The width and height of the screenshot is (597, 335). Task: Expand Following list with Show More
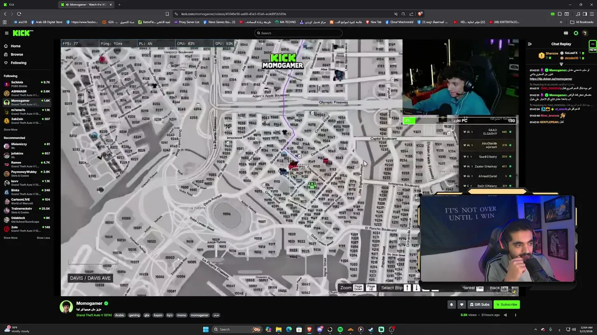(x=11, y=130)
